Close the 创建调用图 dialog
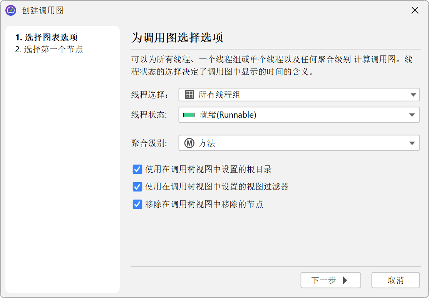This screenshot has width=429, height=298. click(x=415, y=10)
